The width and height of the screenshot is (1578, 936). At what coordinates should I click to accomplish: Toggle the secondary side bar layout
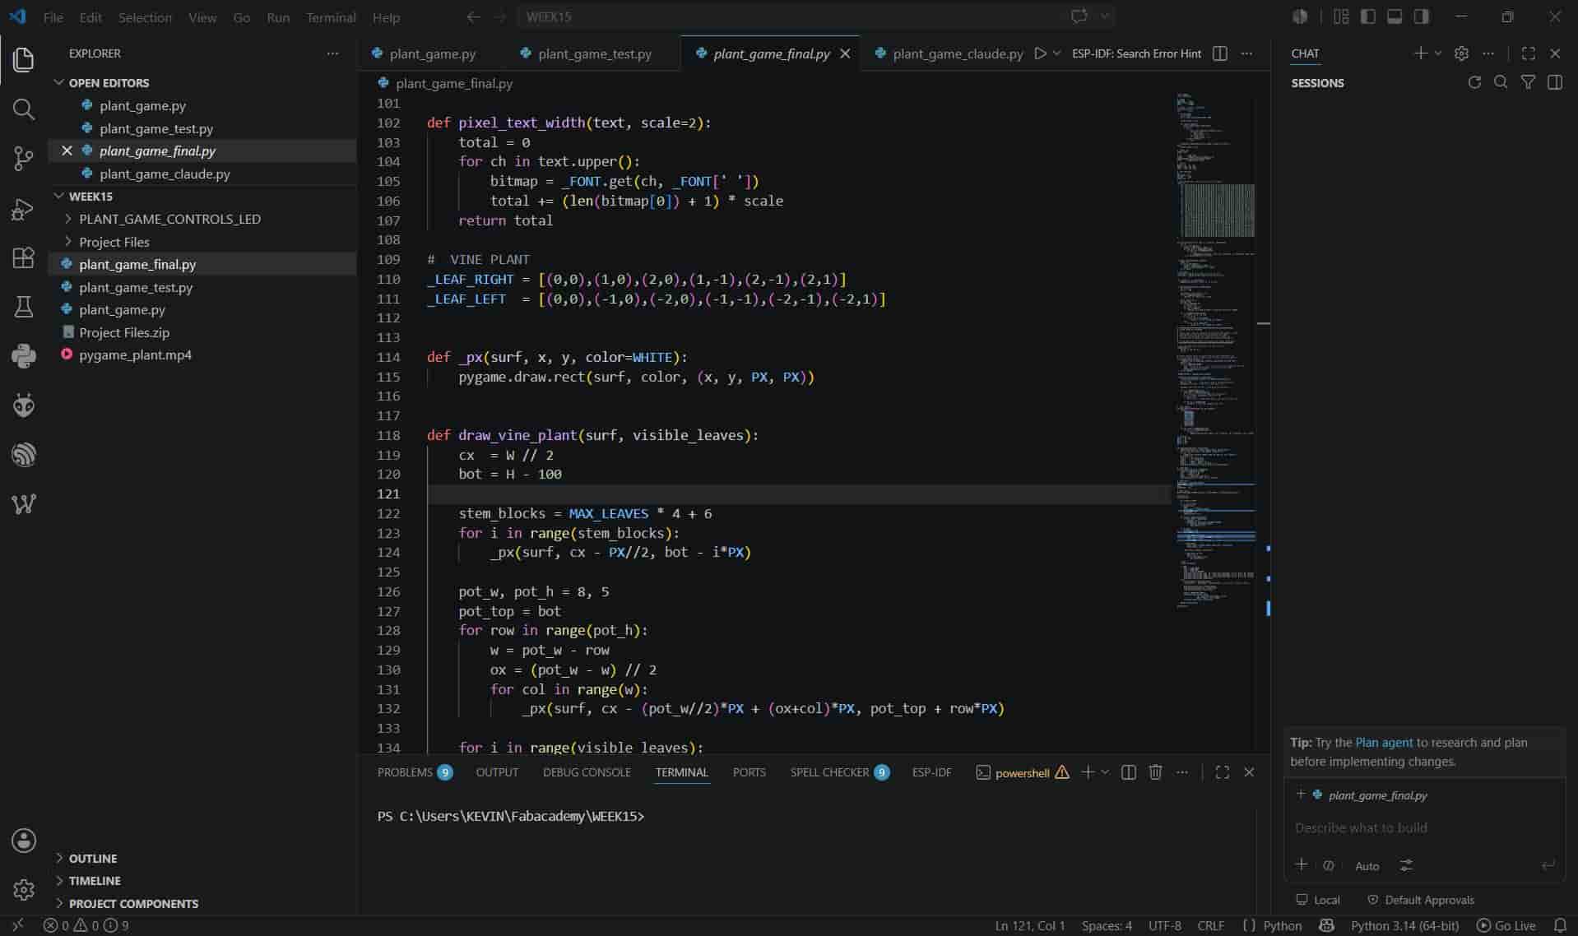[x=1421, y=16]
